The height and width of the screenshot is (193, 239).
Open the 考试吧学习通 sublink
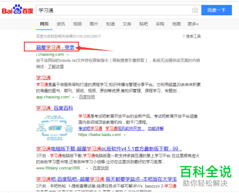click(x=90, y=128)
